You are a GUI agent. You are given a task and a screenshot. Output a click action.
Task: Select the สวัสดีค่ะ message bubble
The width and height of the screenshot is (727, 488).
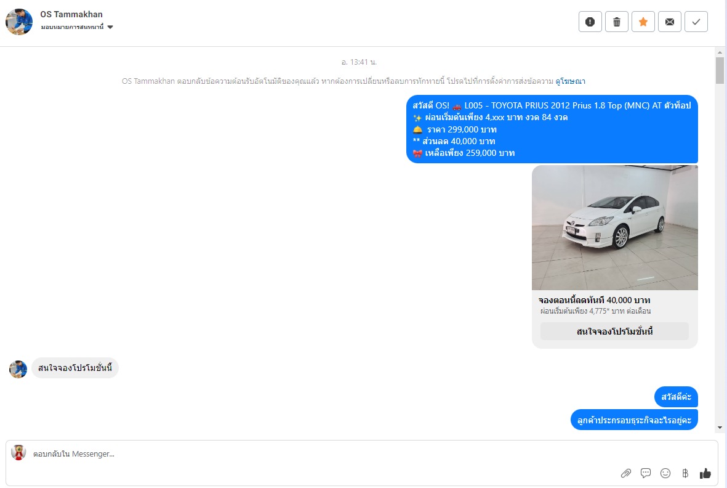pos(676,397)
